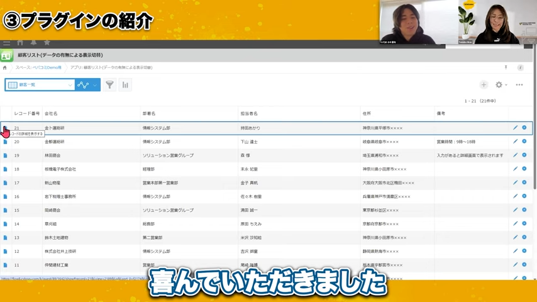
Task: Click the レコード番号 column header
Action: pos(26,113)
